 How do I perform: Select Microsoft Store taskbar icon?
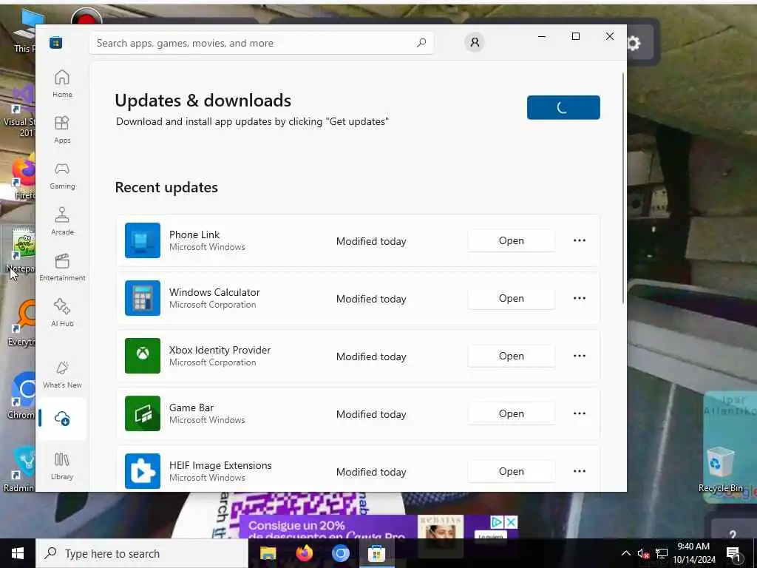pyautogui.click(x=376, y=553)
